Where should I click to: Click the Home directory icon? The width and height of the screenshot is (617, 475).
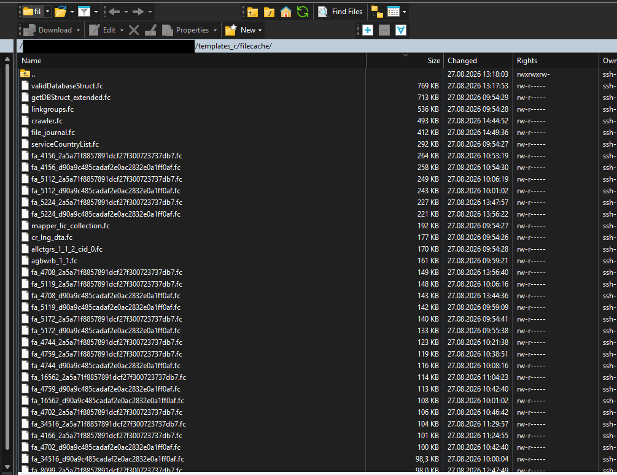(286, 12)
